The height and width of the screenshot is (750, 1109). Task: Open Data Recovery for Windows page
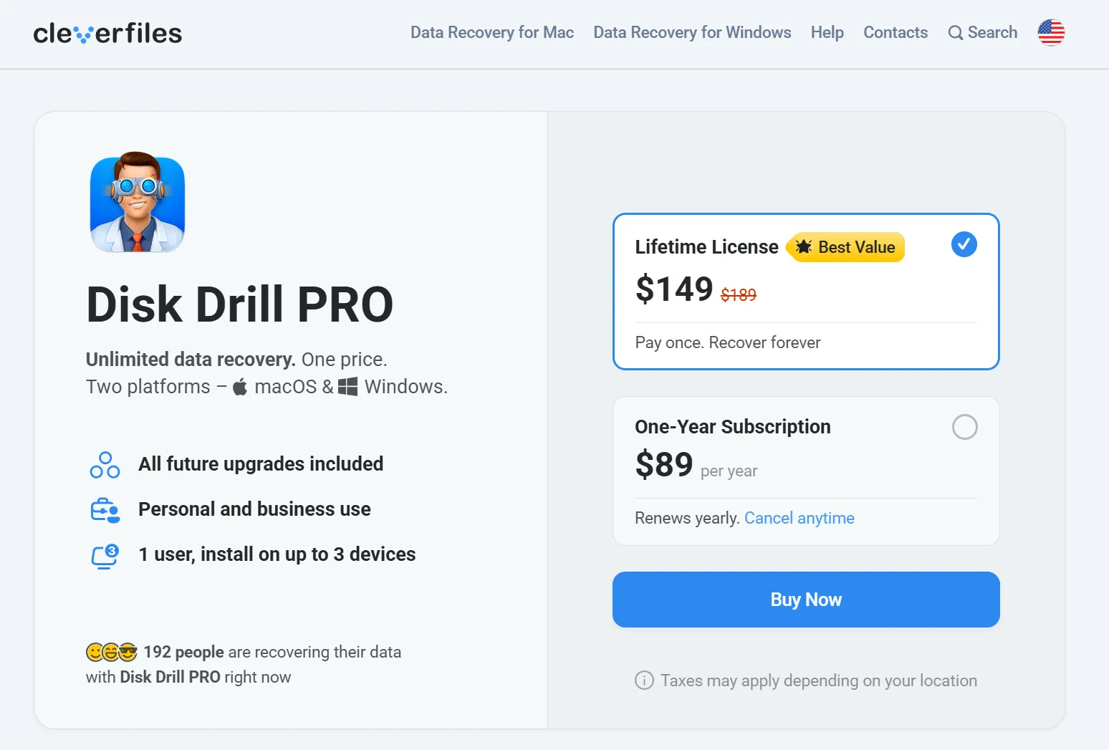point(692,32)
